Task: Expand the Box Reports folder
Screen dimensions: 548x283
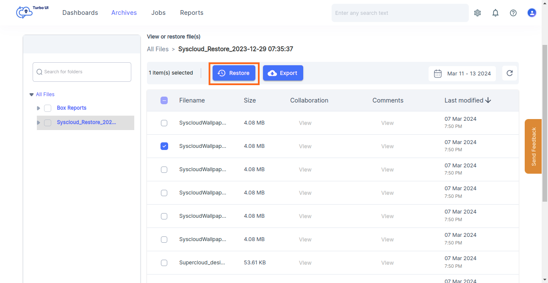Action: 39,108
